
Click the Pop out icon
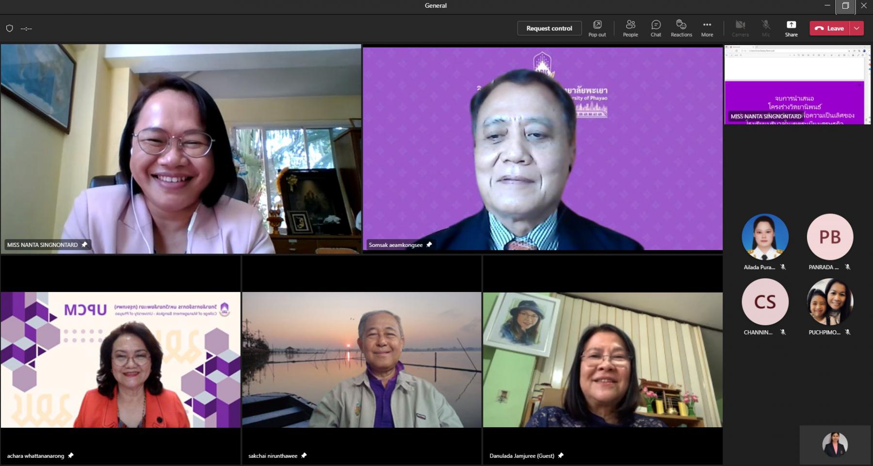click(597, 28)
